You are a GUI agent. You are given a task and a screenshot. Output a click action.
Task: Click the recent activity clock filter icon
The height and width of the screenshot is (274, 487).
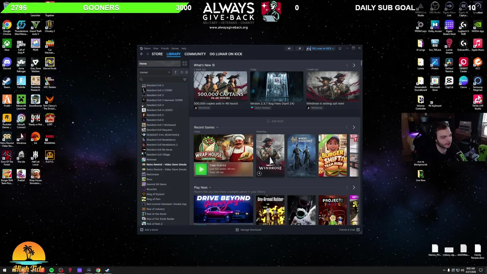click(181, 72)
